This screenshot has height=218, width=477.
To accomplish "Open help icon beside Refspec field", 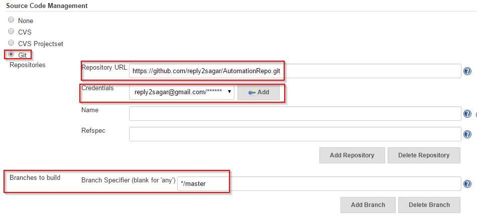I will pos(467,134).
